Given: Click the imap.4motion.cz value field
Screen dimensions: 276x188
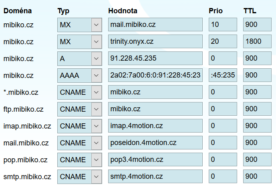Looking at the screenshot, I should [x=155, y=126].
